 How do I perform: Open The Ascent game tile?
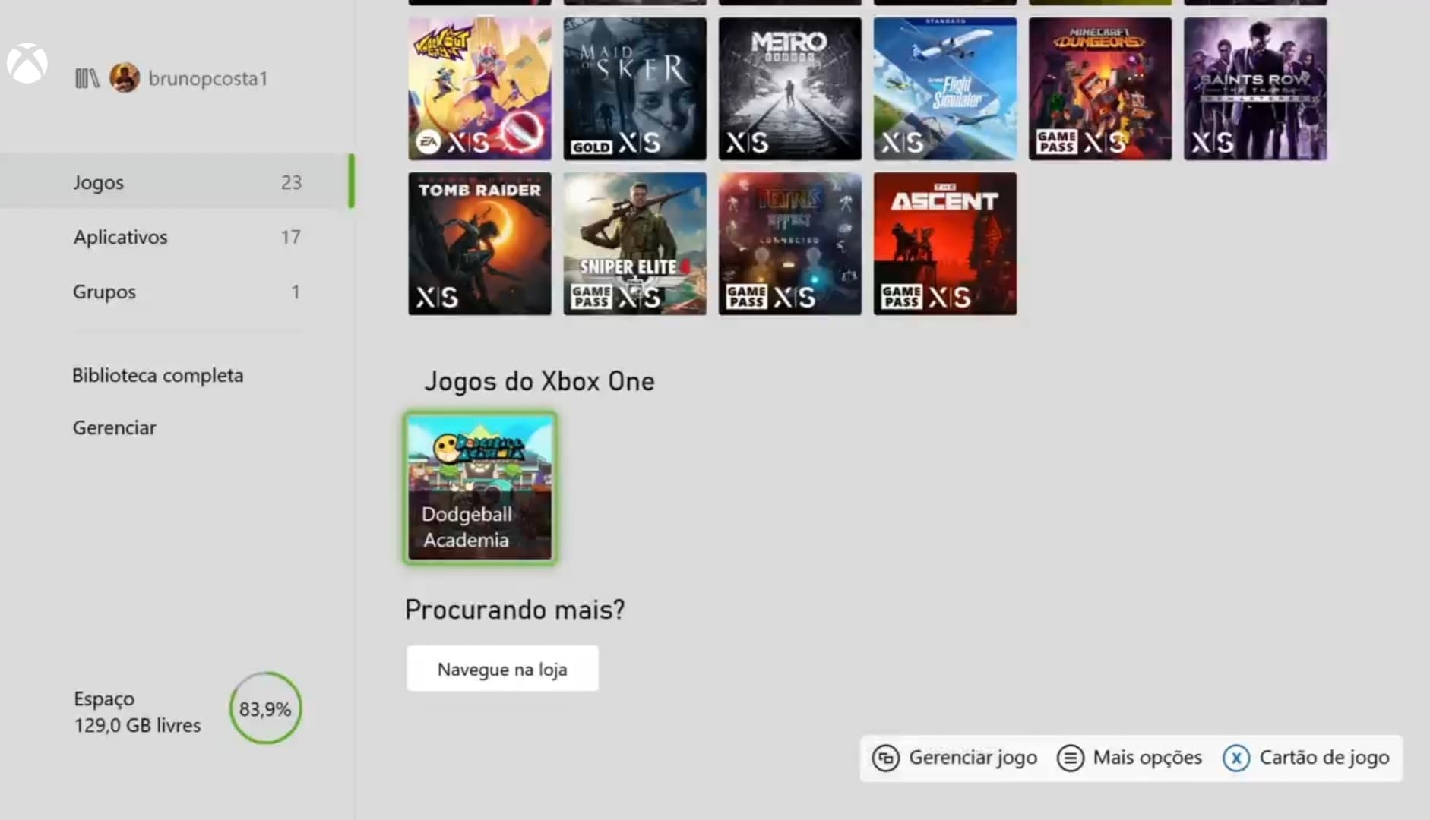click(945, 244)
